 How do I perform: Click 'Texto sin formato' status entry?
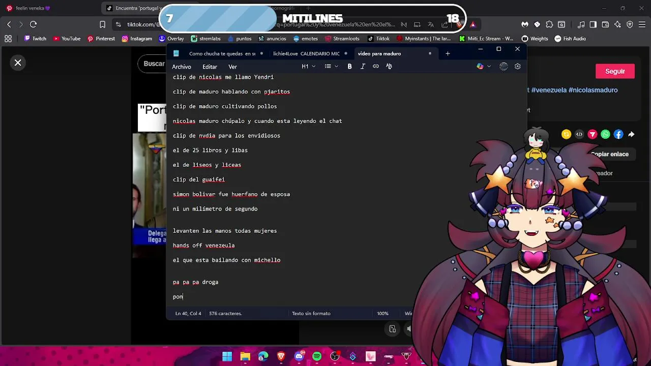(x=311, y=314)
